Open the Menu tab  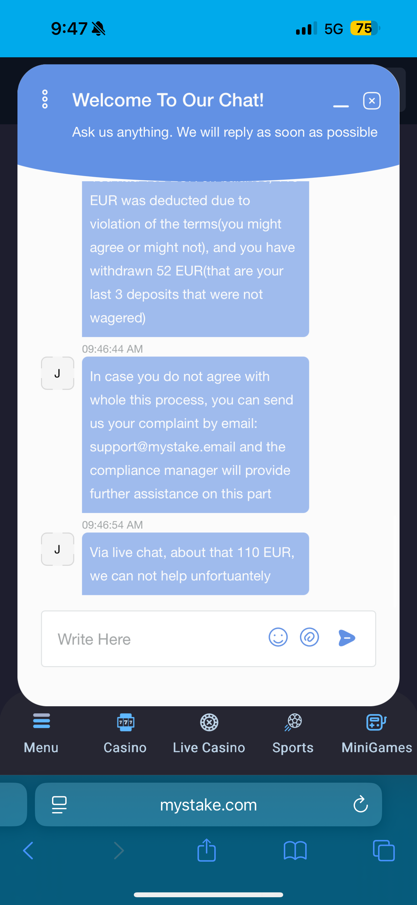(41, 733)
